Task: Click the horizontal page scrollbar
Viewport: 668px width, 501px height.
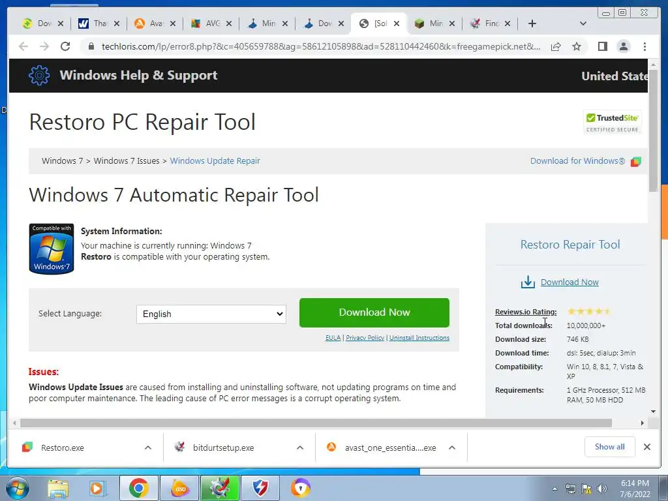Action: coord(316,423)
